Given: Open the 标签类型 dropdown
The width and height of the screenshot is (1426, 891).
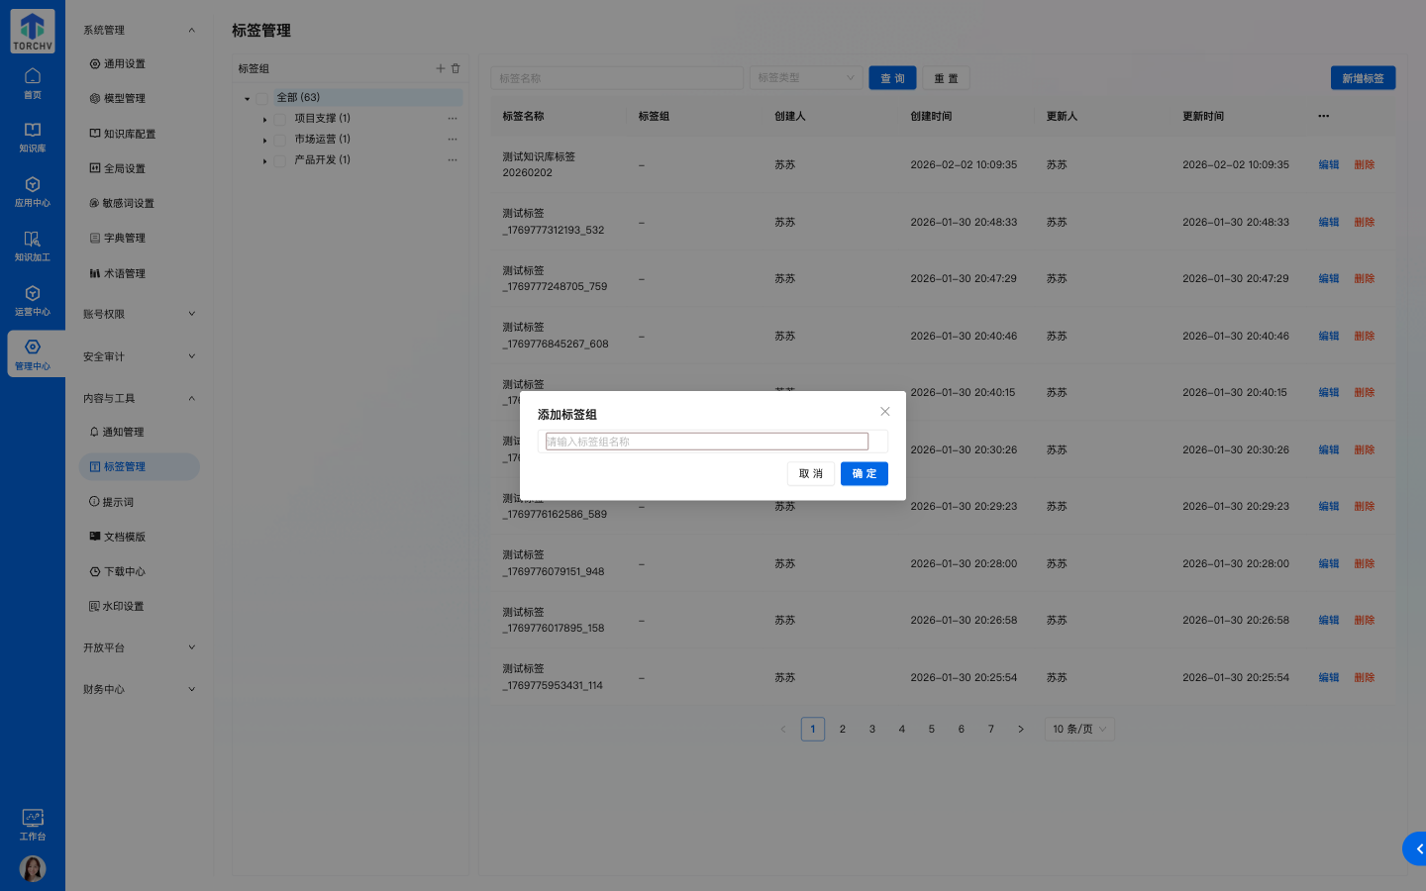Looking at the screenshot, I should click(x=805, y=78).
